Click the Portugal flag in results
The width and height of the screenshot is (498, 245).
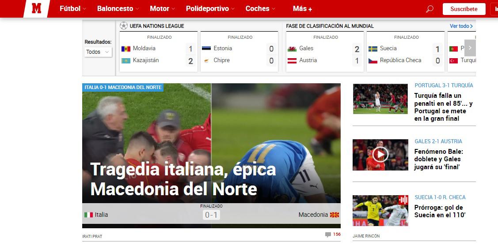[x=453, y=49]
